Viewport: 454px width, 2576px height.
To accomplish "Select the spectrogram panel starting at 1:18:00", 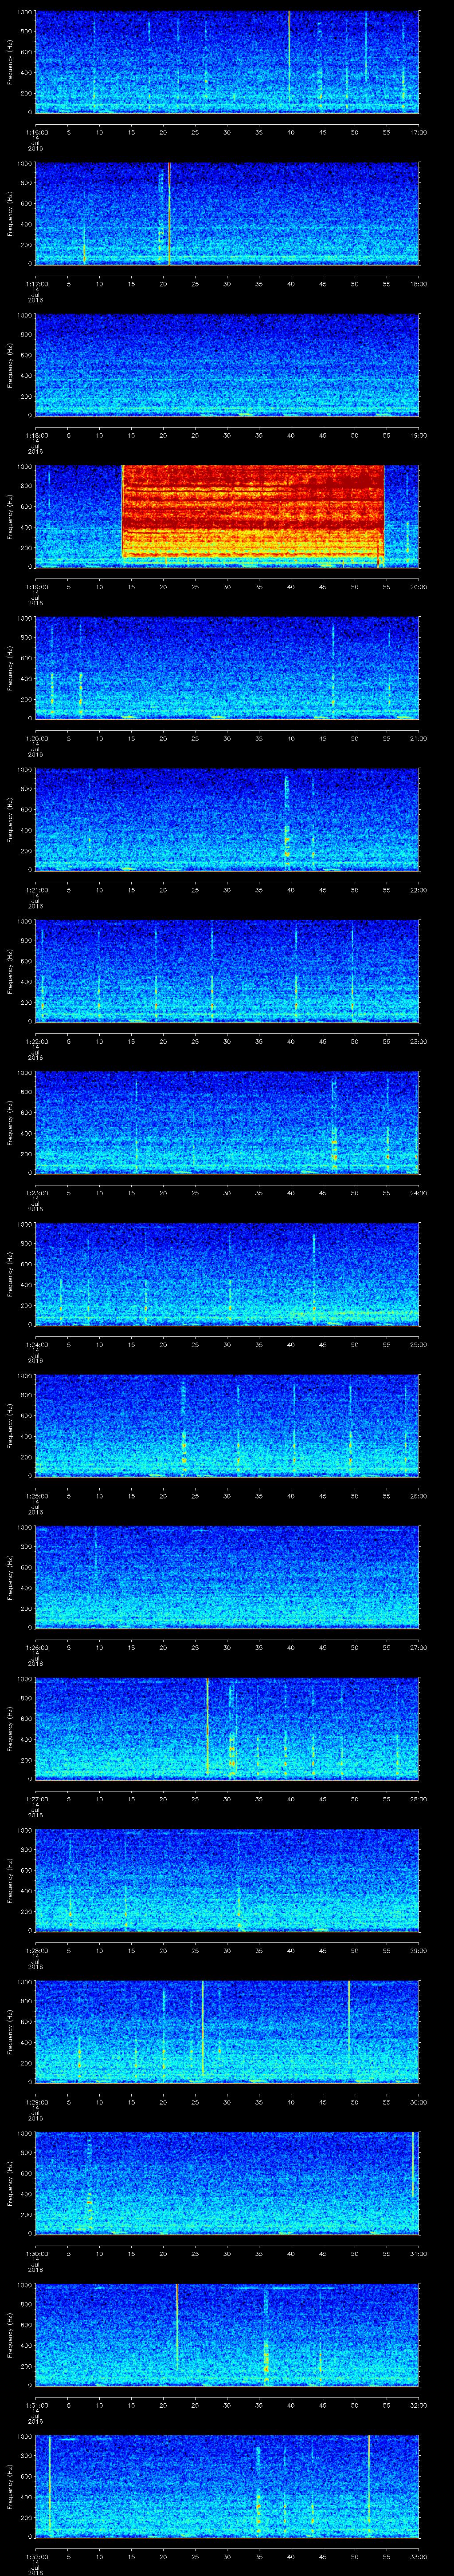I will (x=227, y=365).
